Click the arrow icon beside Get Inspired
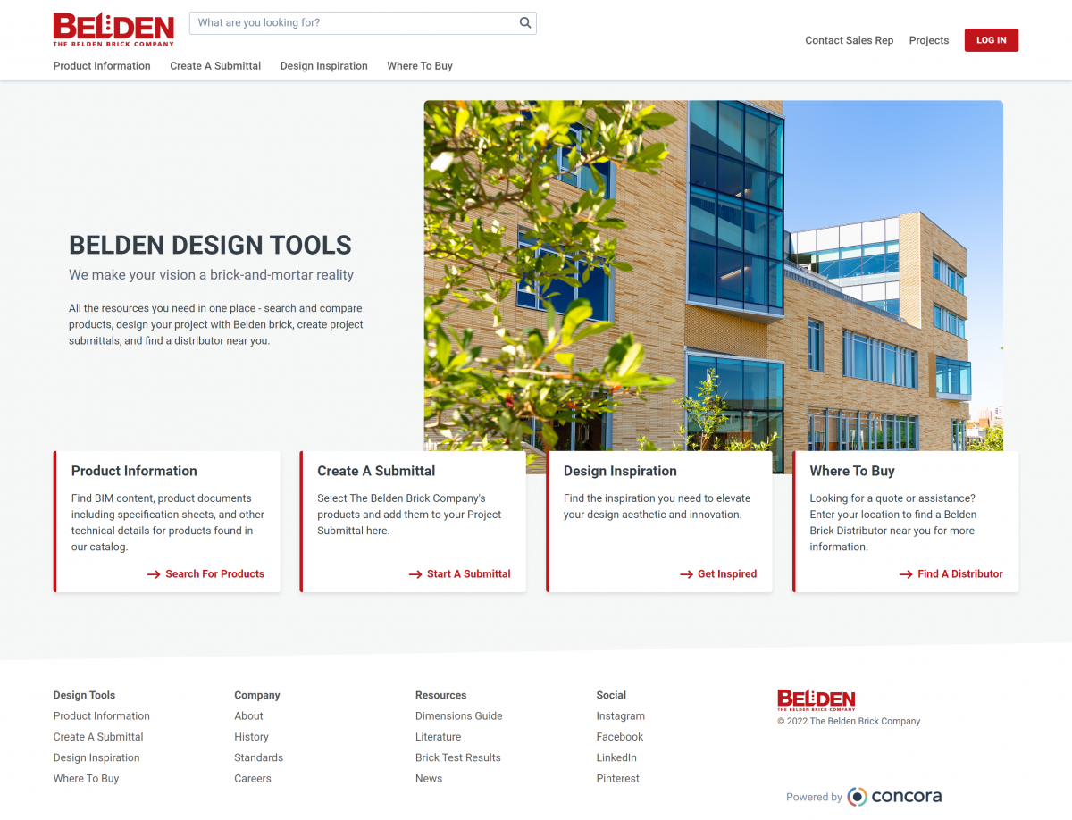The height and width of the screenshot is (820, 1072). [686, 574]
